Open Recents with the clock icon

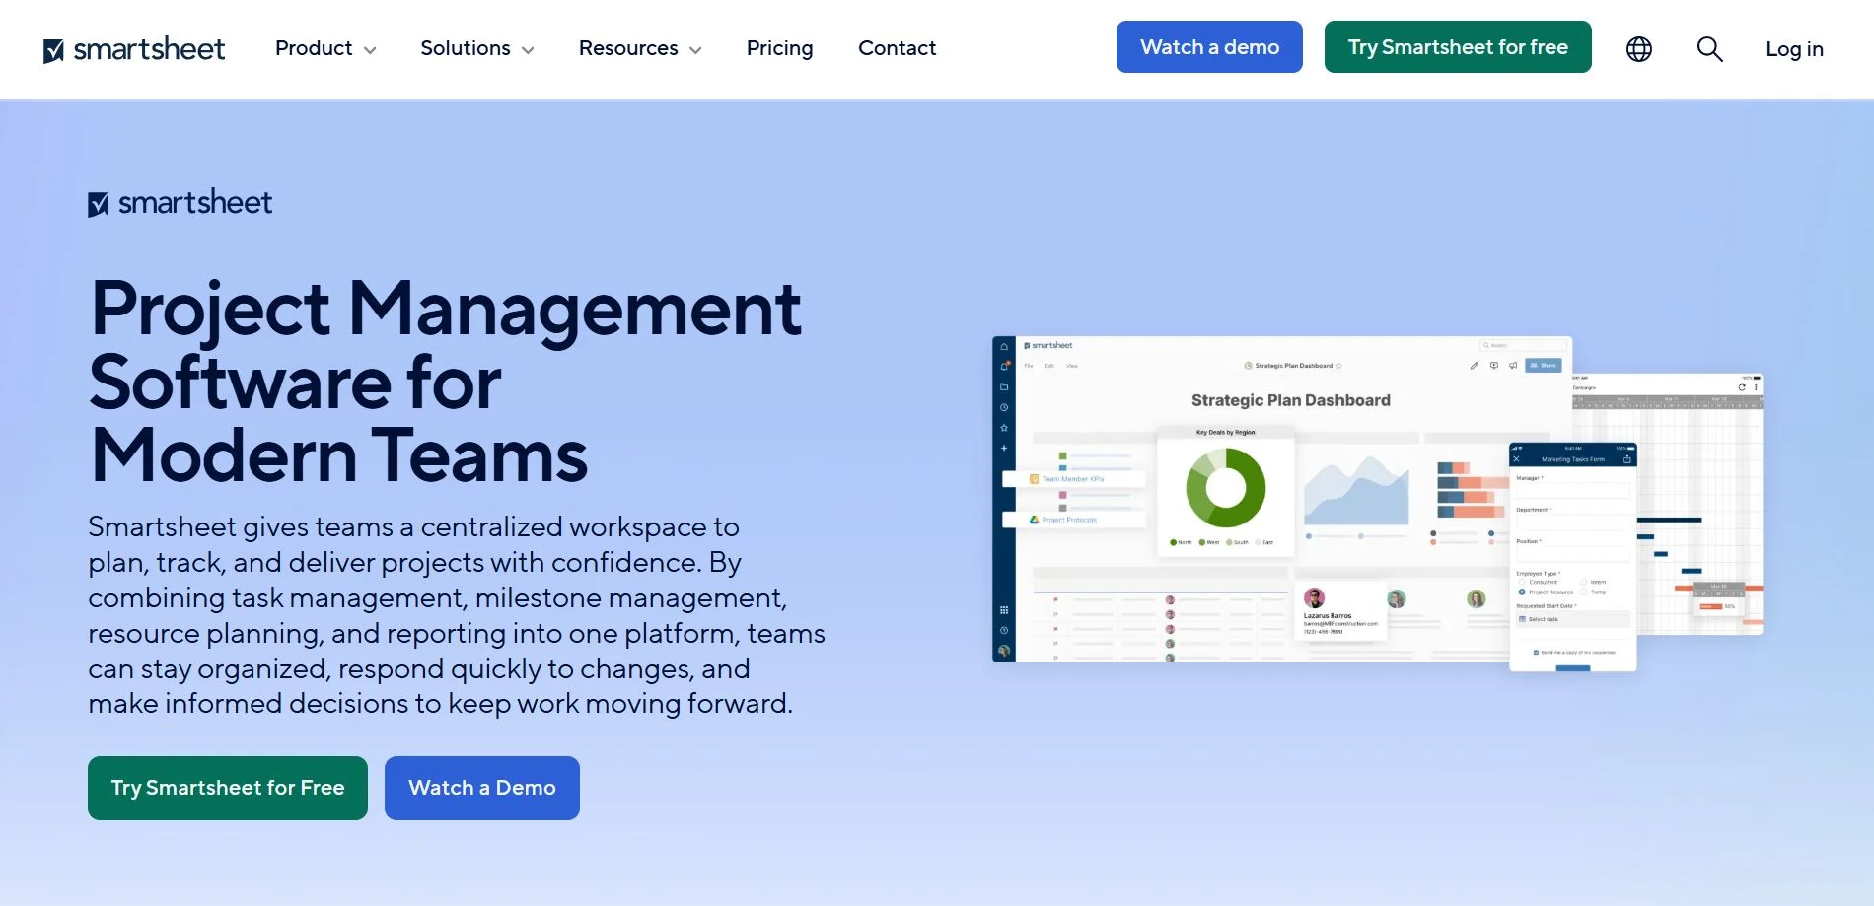point(1003,407)
